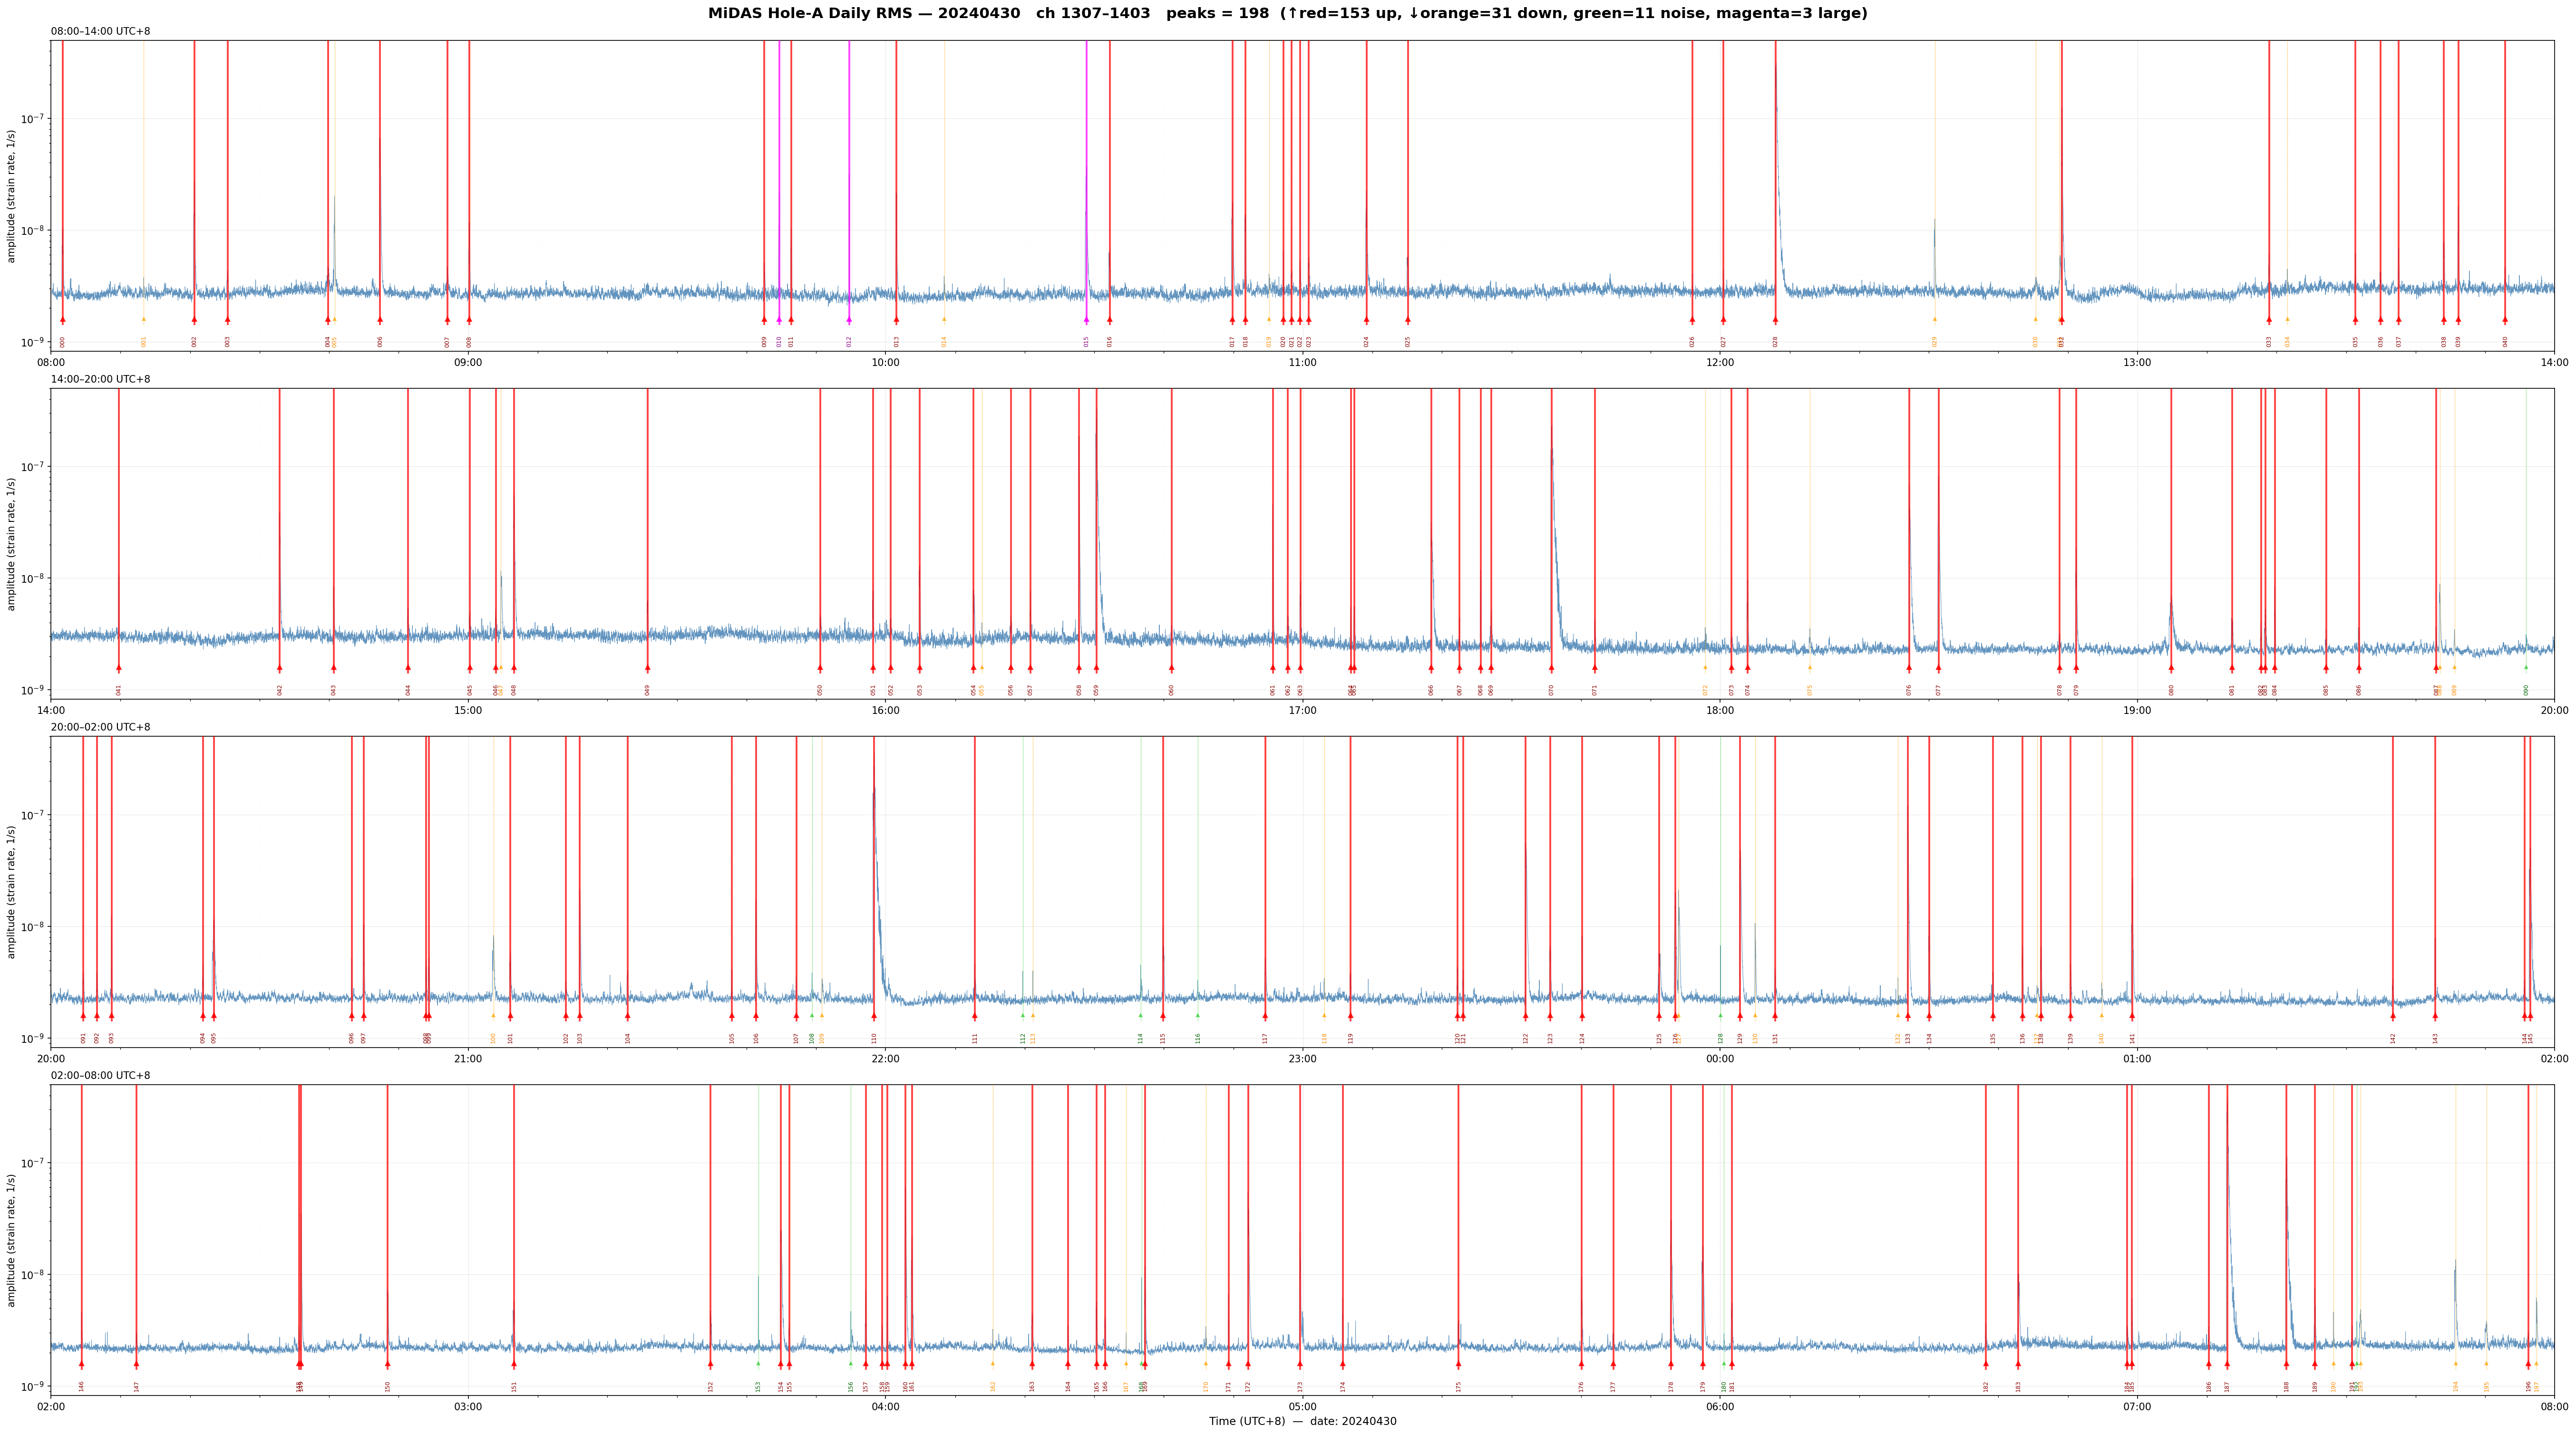Pick the red arrow marker for peak 147
This screenshot has height=1434, width=2576.
point(136,1365)
